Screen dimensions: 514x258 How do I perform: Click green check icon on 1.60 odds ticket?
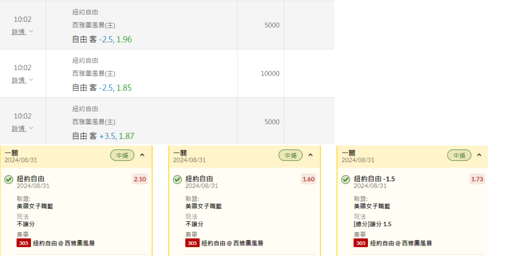pyautogui.click(x=177, y=179)
